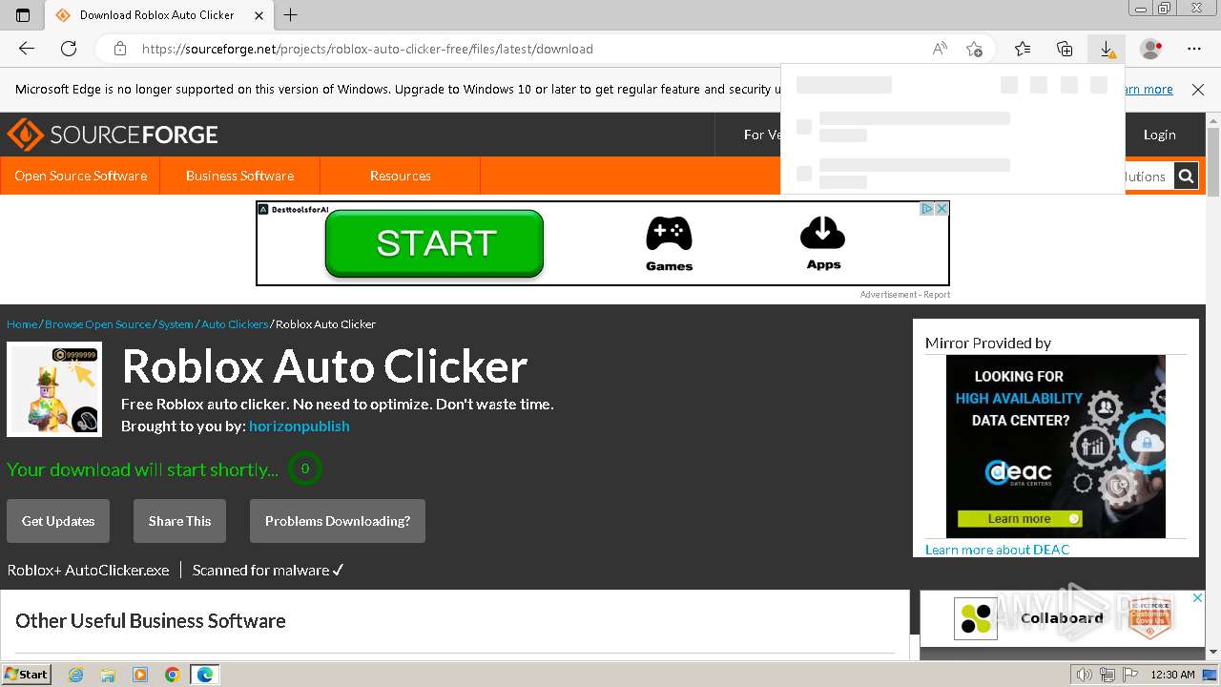Click the AdChoices icon on the top banner ad
Image resolution: width=1221 pixels, height=687 pixels.
click(926, 209)
